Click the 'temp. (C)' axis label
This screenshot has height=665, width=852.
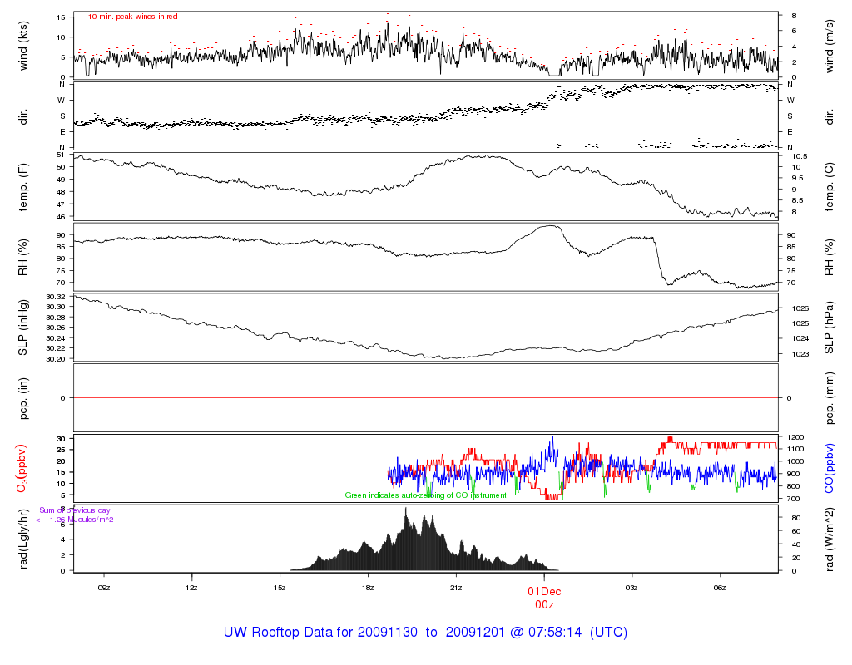[830, 187]
